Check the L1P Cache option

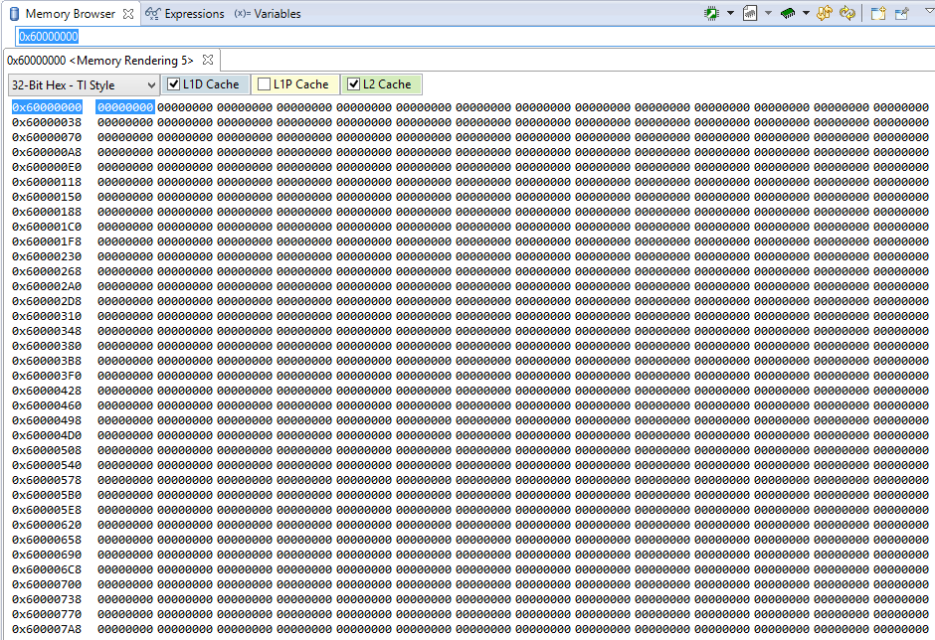pyautogui.click(x=264, y=83)
